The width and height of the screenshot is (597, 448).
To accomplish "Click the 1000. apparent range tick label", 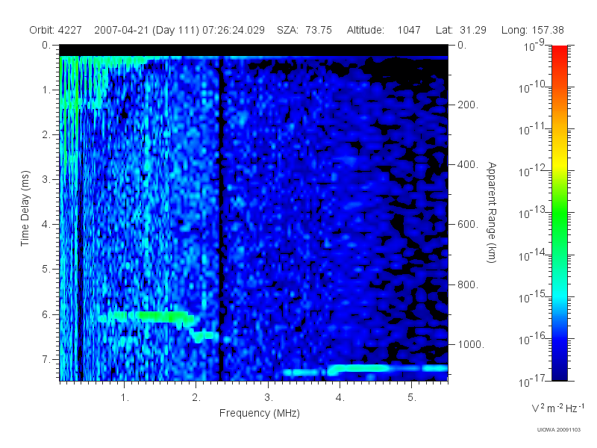I will click(471, 344).
